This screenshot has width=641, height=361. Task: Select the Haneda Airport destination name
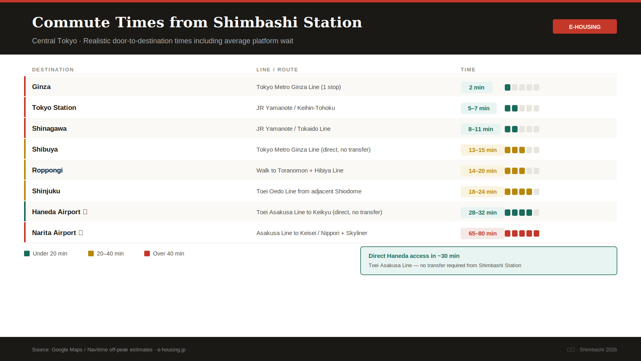pos(56,212)
